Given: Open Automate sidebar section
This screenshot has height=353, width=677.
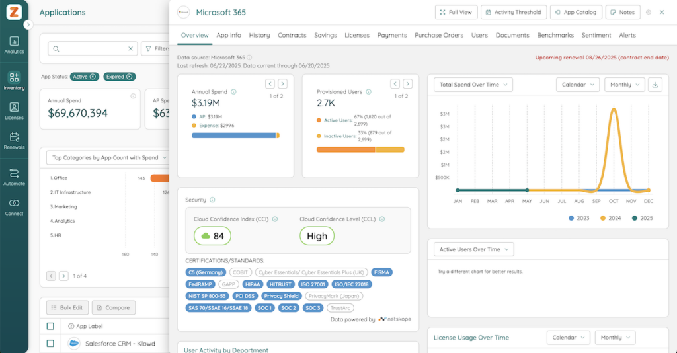Looking at the screenshot, I should (15, 177).
